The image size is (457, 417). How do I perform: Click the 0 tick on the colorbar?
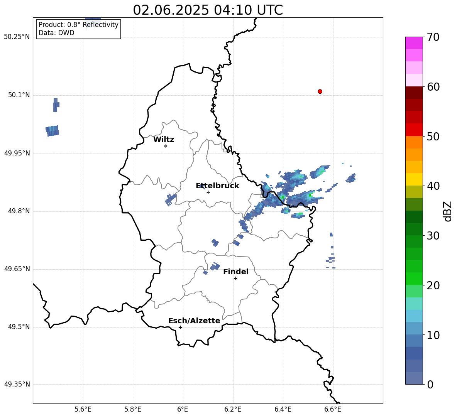(430, 384)
